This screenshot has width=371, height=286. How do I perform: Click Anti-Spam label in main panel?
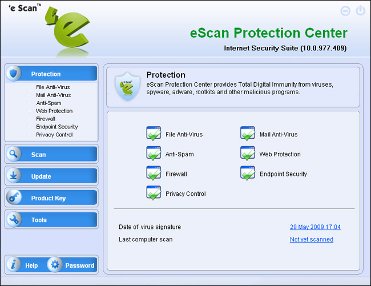(x=180, y=154)
